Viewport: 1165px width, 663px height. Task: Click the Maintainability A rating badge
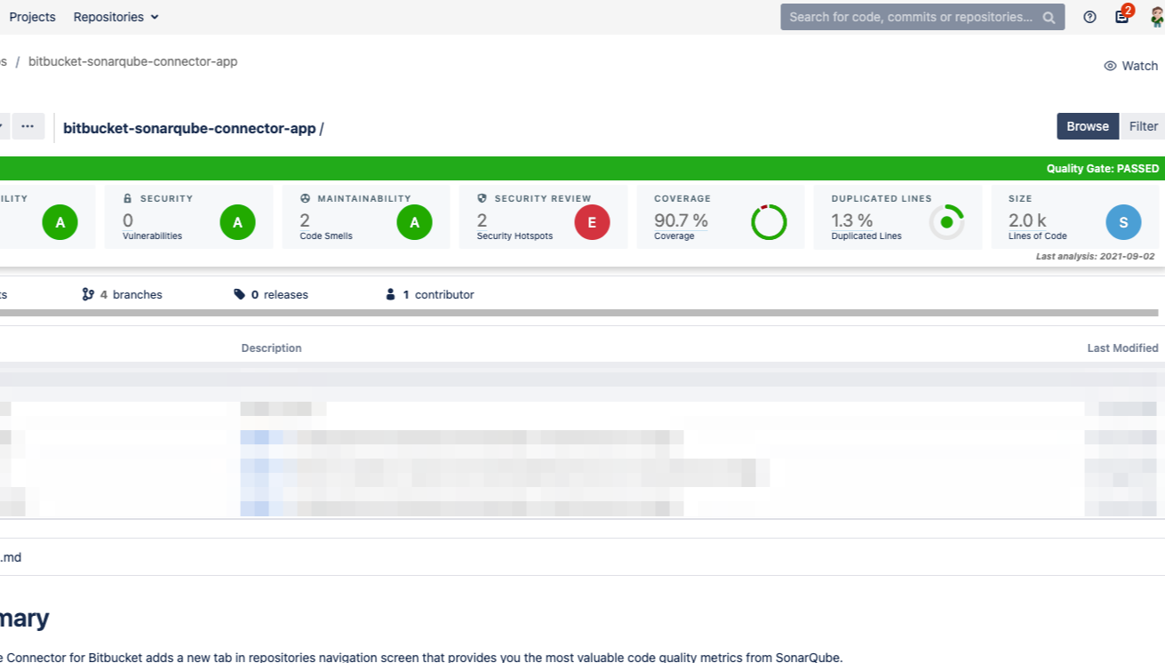(x=414, y=222)
